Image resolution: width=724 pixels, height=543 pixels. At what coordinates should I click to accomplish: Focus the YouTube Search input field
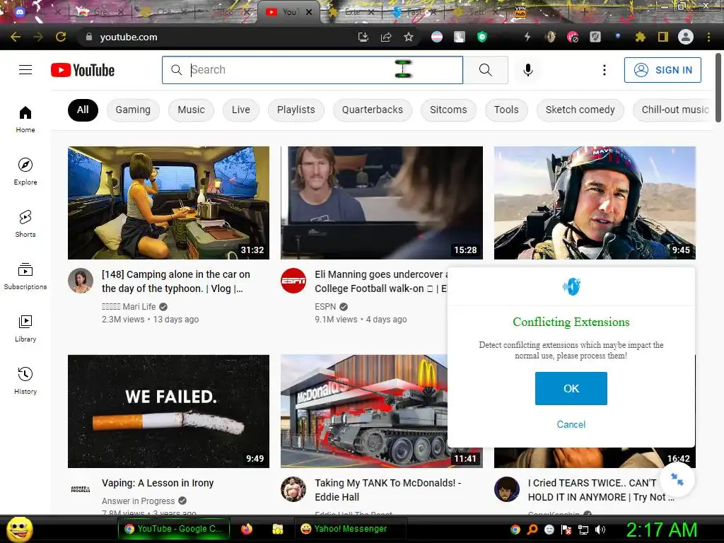313,70
